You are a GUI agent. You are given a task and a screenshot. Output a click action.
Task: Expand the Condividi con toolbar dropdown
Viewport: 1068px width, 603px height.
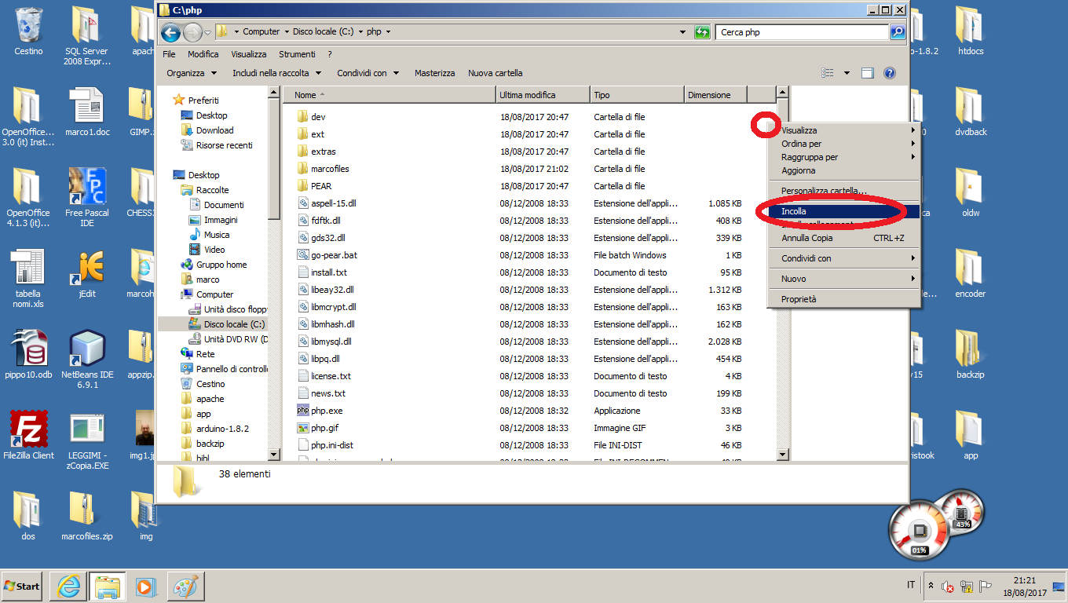[368, 73]
